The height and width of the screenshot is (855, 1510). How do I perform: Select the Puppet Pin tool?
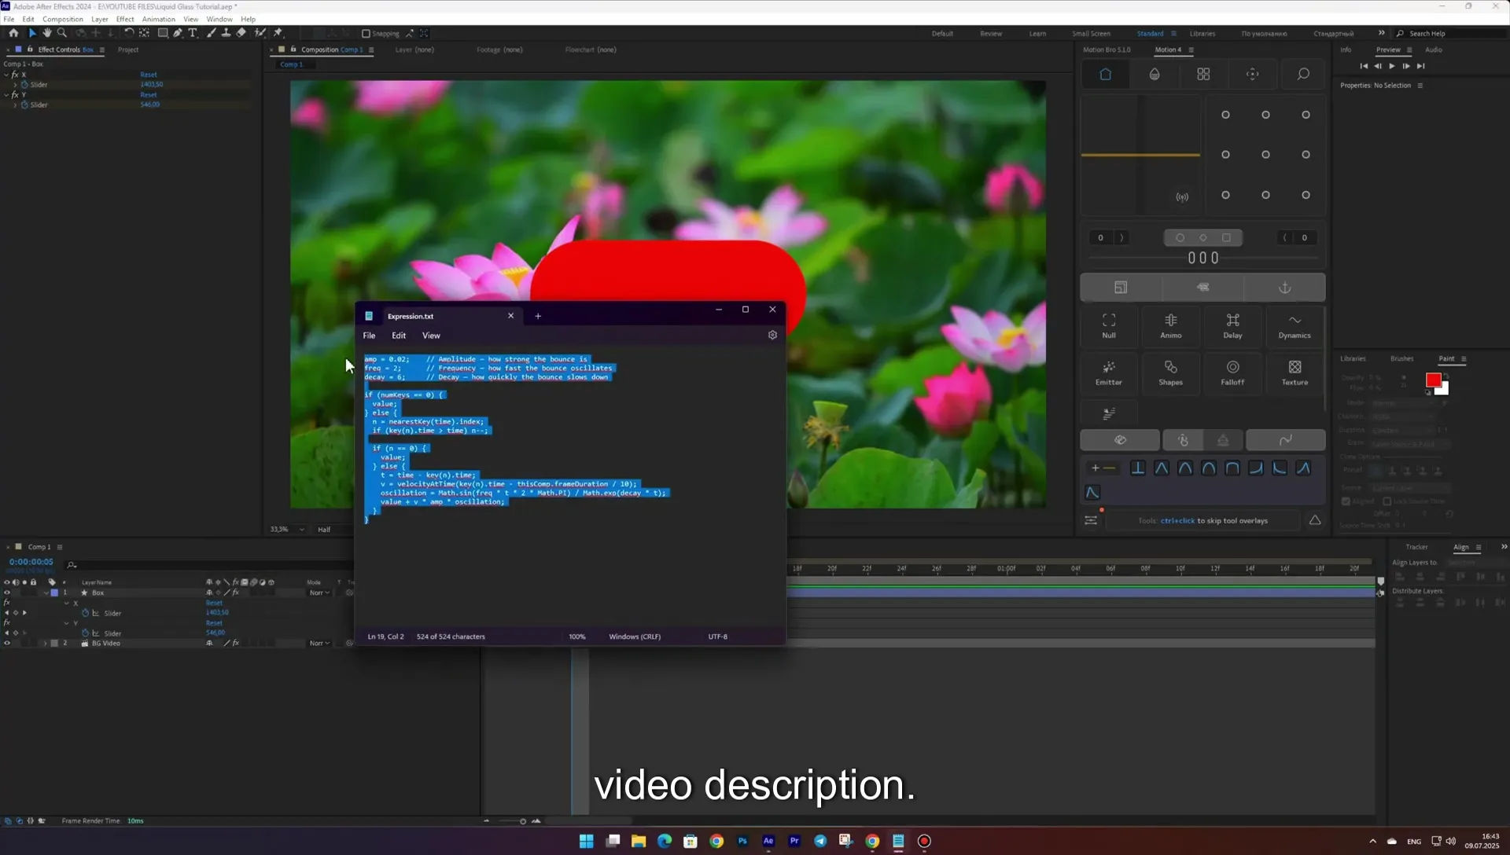[x=278, y=33]
